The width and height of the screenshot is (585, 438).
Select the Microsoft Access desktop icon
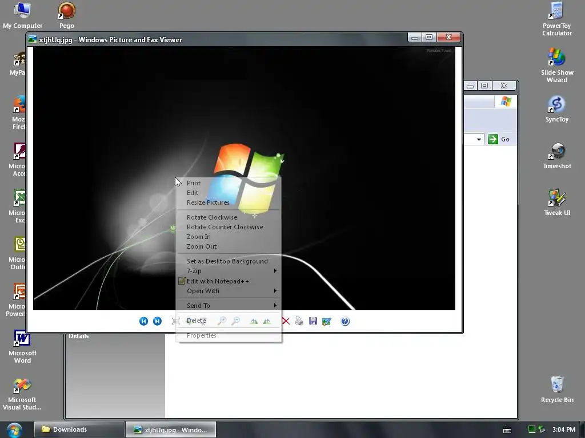coord(17,159)
